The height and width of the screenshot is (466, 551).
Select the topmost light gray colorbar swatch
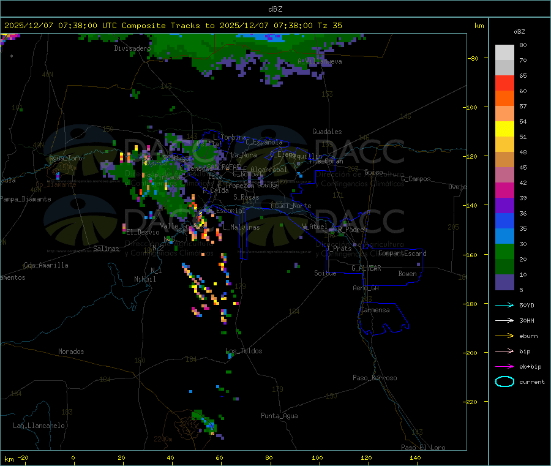(x=504, y=53)
